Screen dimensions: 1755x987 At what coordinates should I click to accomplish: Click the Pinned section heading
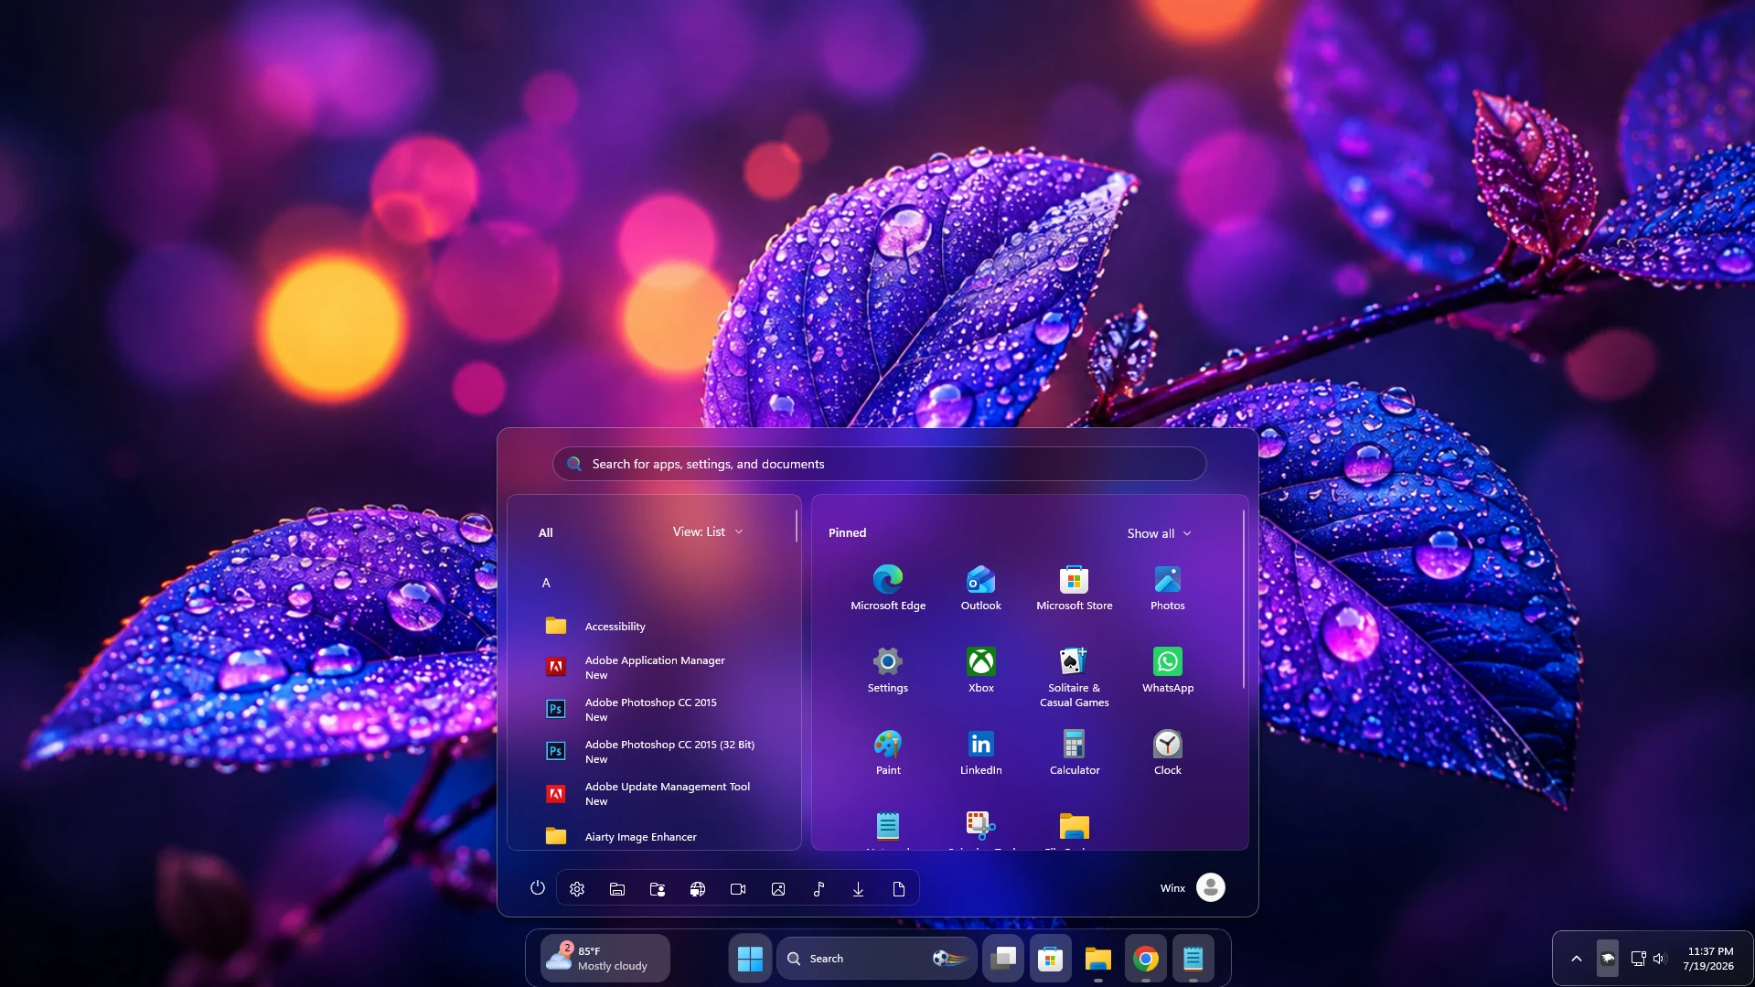pyautogui.click(x=847, y=532)
